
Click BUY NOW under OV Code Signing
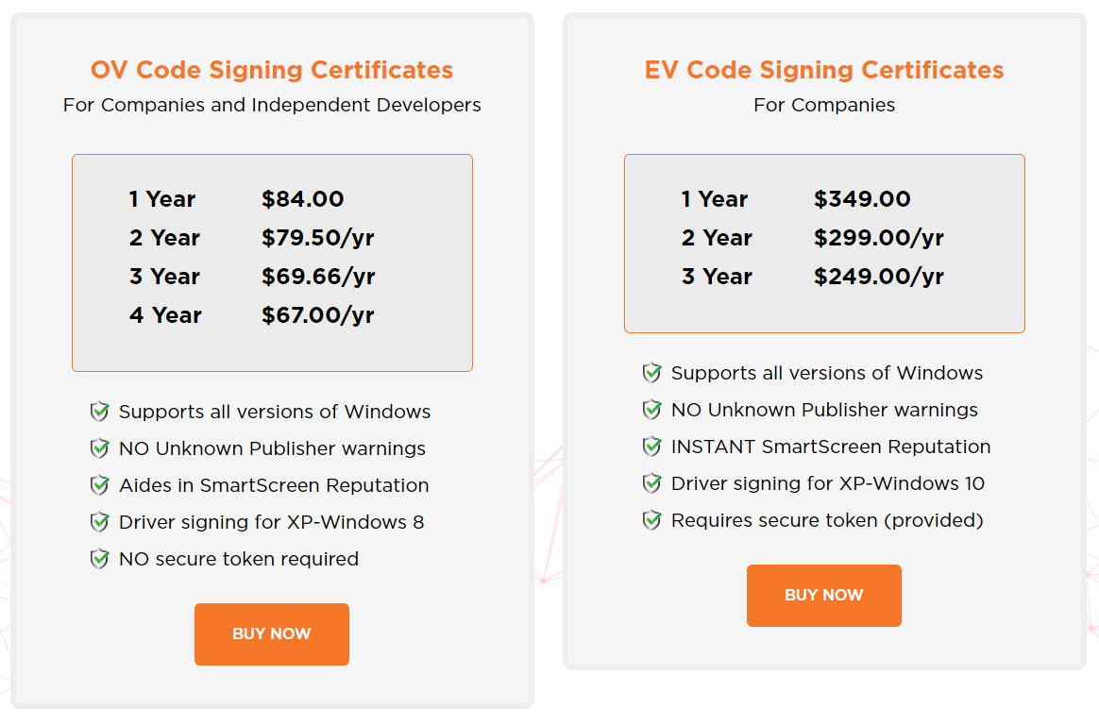271,634
